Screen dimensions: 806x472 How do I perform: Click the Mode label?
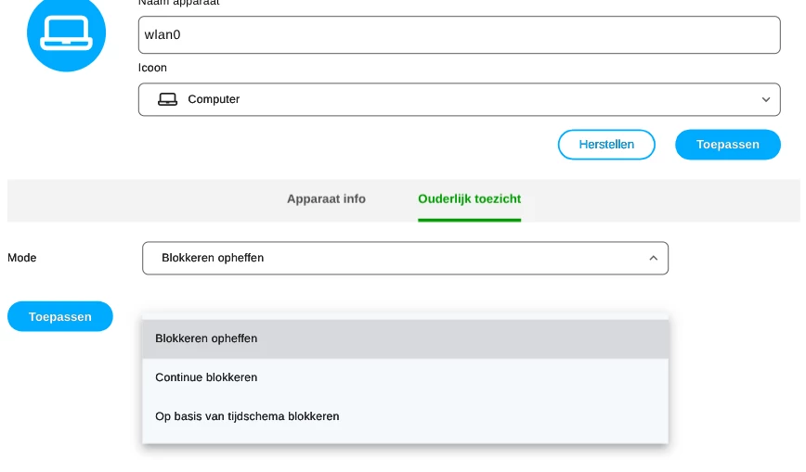point(22,258)
